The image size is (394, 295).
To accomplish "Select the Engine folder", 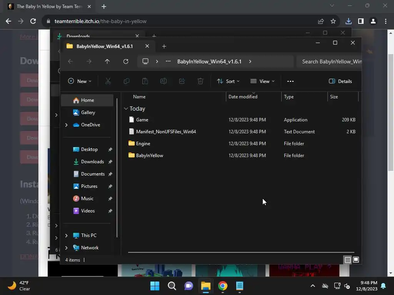I will pyautogui.click(x=242, y=144).
